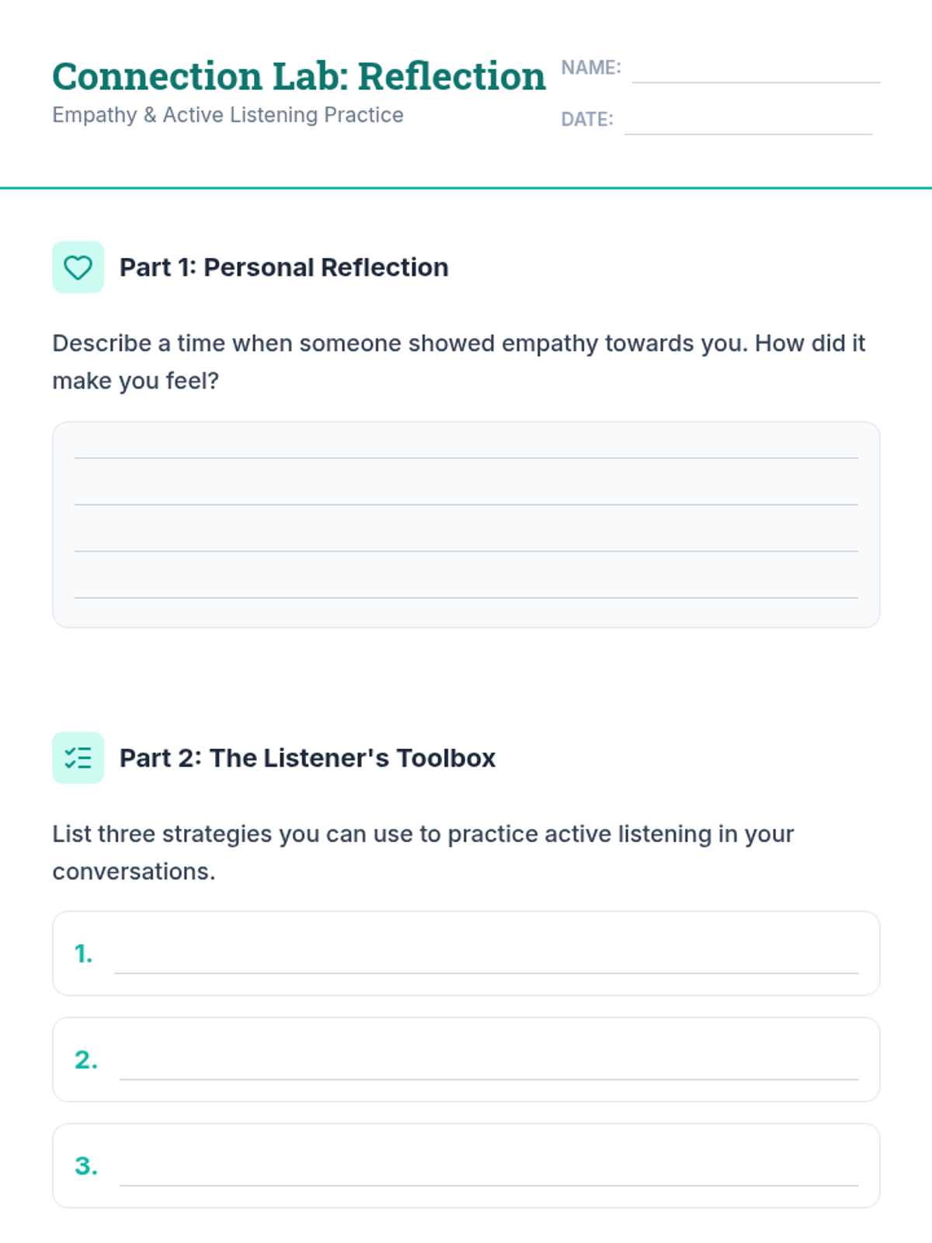The width and height of the screenshot is (932, 1243).
Task: Select the Connection Lab: Reflection title
Action: tap(299, 76)
